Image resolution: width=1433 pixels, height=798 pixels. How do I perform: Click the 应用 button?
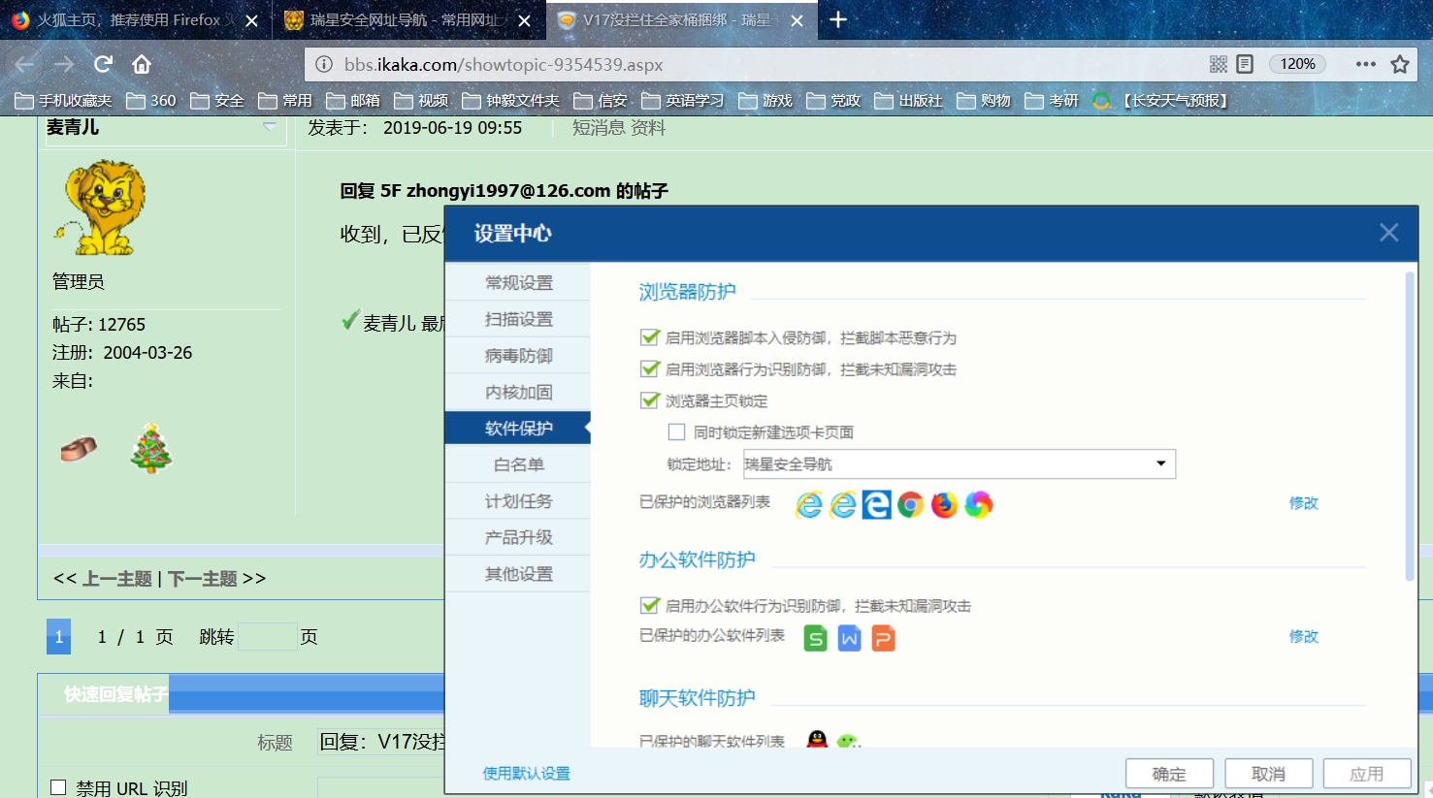click(x=1367, y=774)
